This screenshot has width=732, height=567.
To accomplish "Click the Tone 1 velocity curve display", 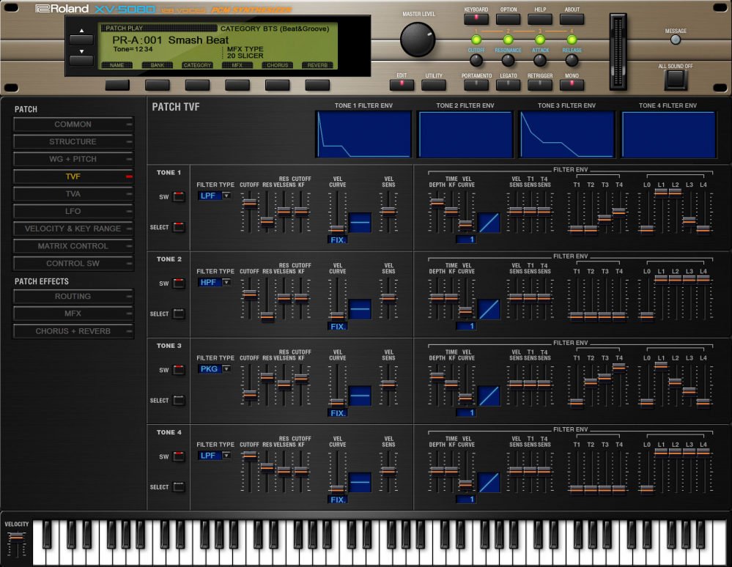I will coord(360,223).
